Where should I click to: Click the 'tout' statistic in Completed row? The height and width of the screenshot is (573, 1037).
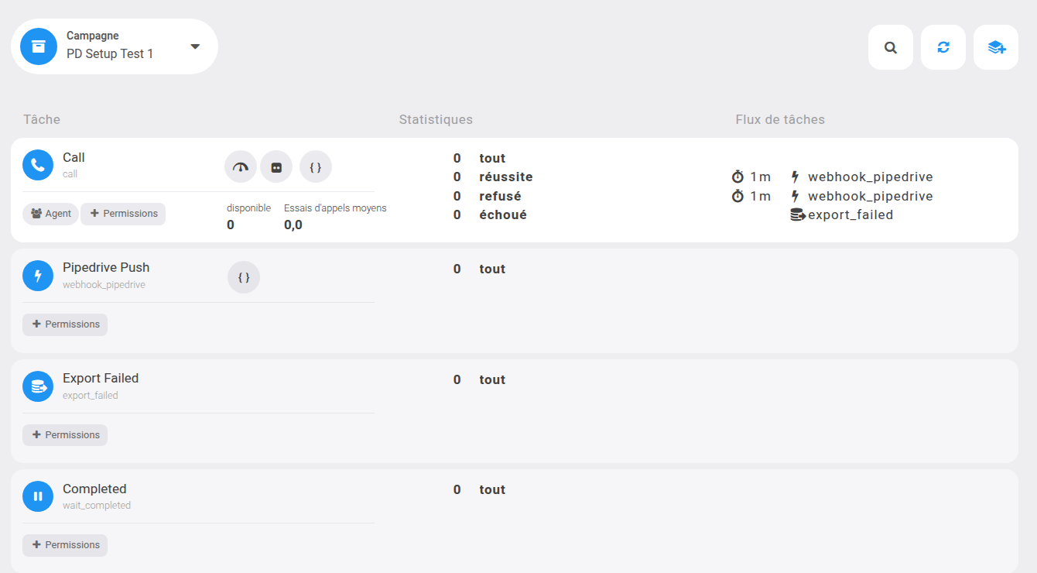[x=492, y=490]
